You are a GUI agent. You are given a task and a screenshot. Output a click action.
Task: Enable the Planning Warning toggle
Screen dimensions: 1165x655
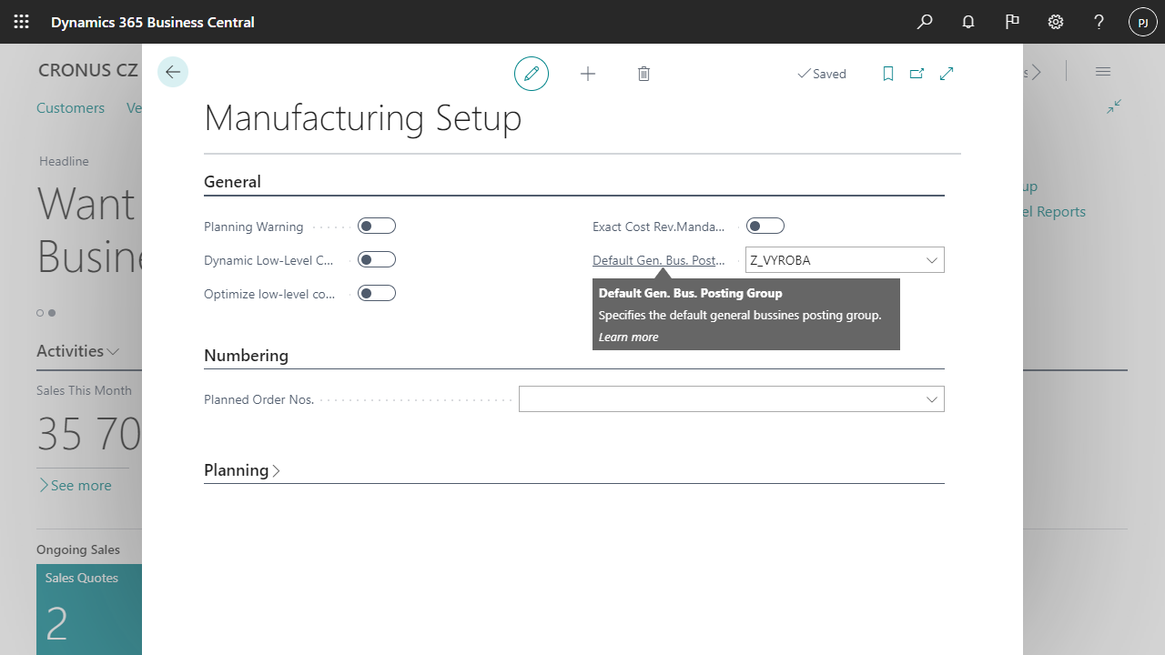[377, 226]
